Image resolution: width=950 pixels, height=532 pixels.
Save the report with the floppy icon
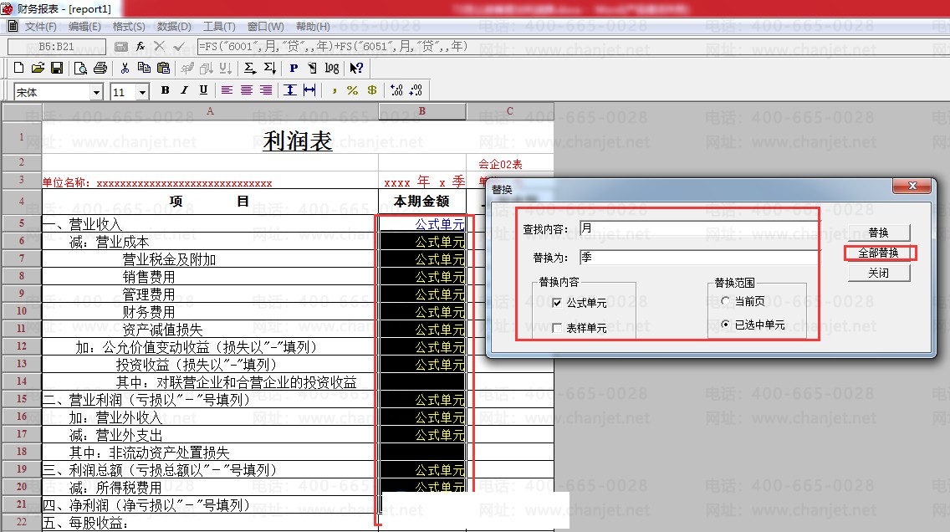(57, 68)
